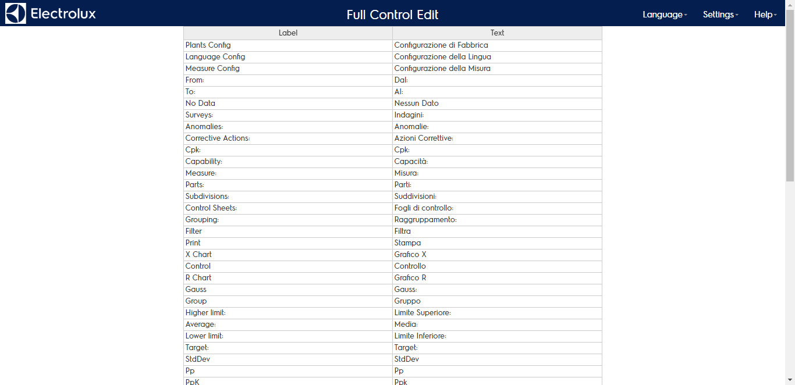Viewport: 795px width, 385px height.
Task: Click the Limite Inferiore text cell
Action: point(497,336)
